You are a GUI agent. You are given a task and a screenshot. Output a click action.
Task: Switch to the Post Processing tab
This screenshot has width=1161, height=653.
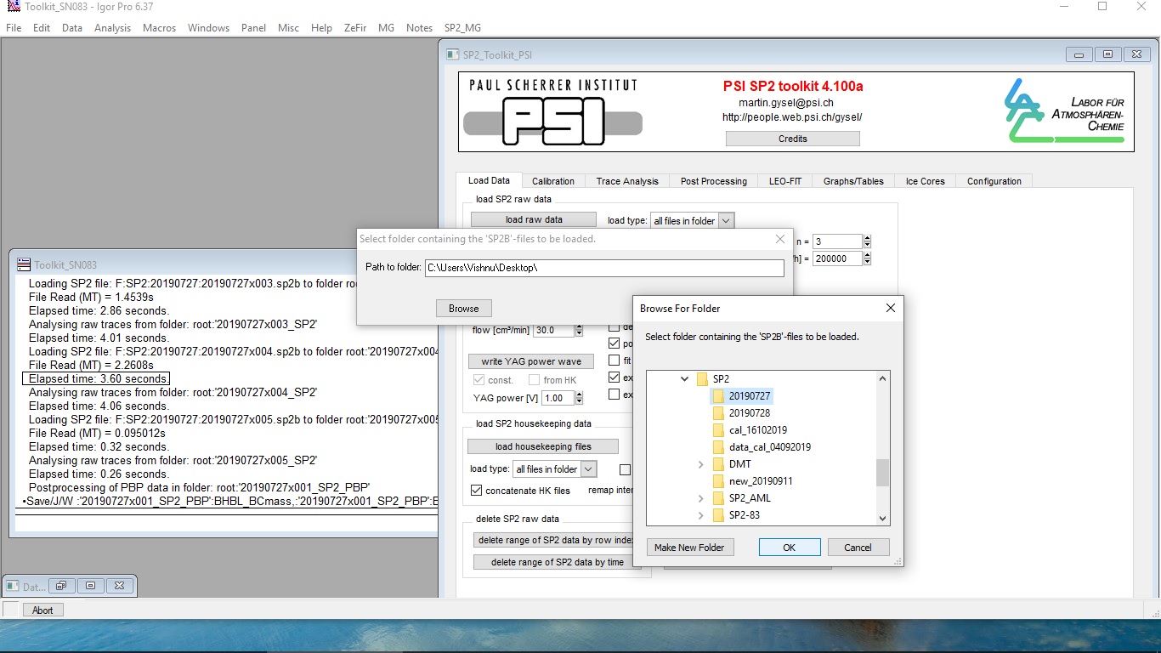point(714,181)
